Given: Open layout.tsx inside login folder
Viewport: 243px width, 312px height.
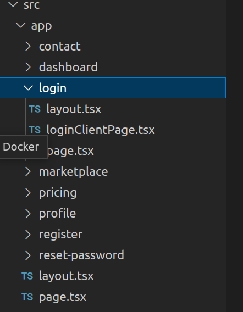Looking at the screenshot, I should [74, 109].
